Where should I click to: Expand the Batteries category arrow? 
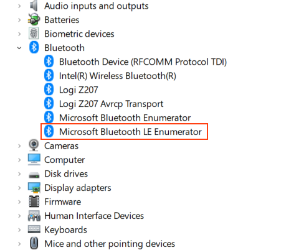(19, 20)
